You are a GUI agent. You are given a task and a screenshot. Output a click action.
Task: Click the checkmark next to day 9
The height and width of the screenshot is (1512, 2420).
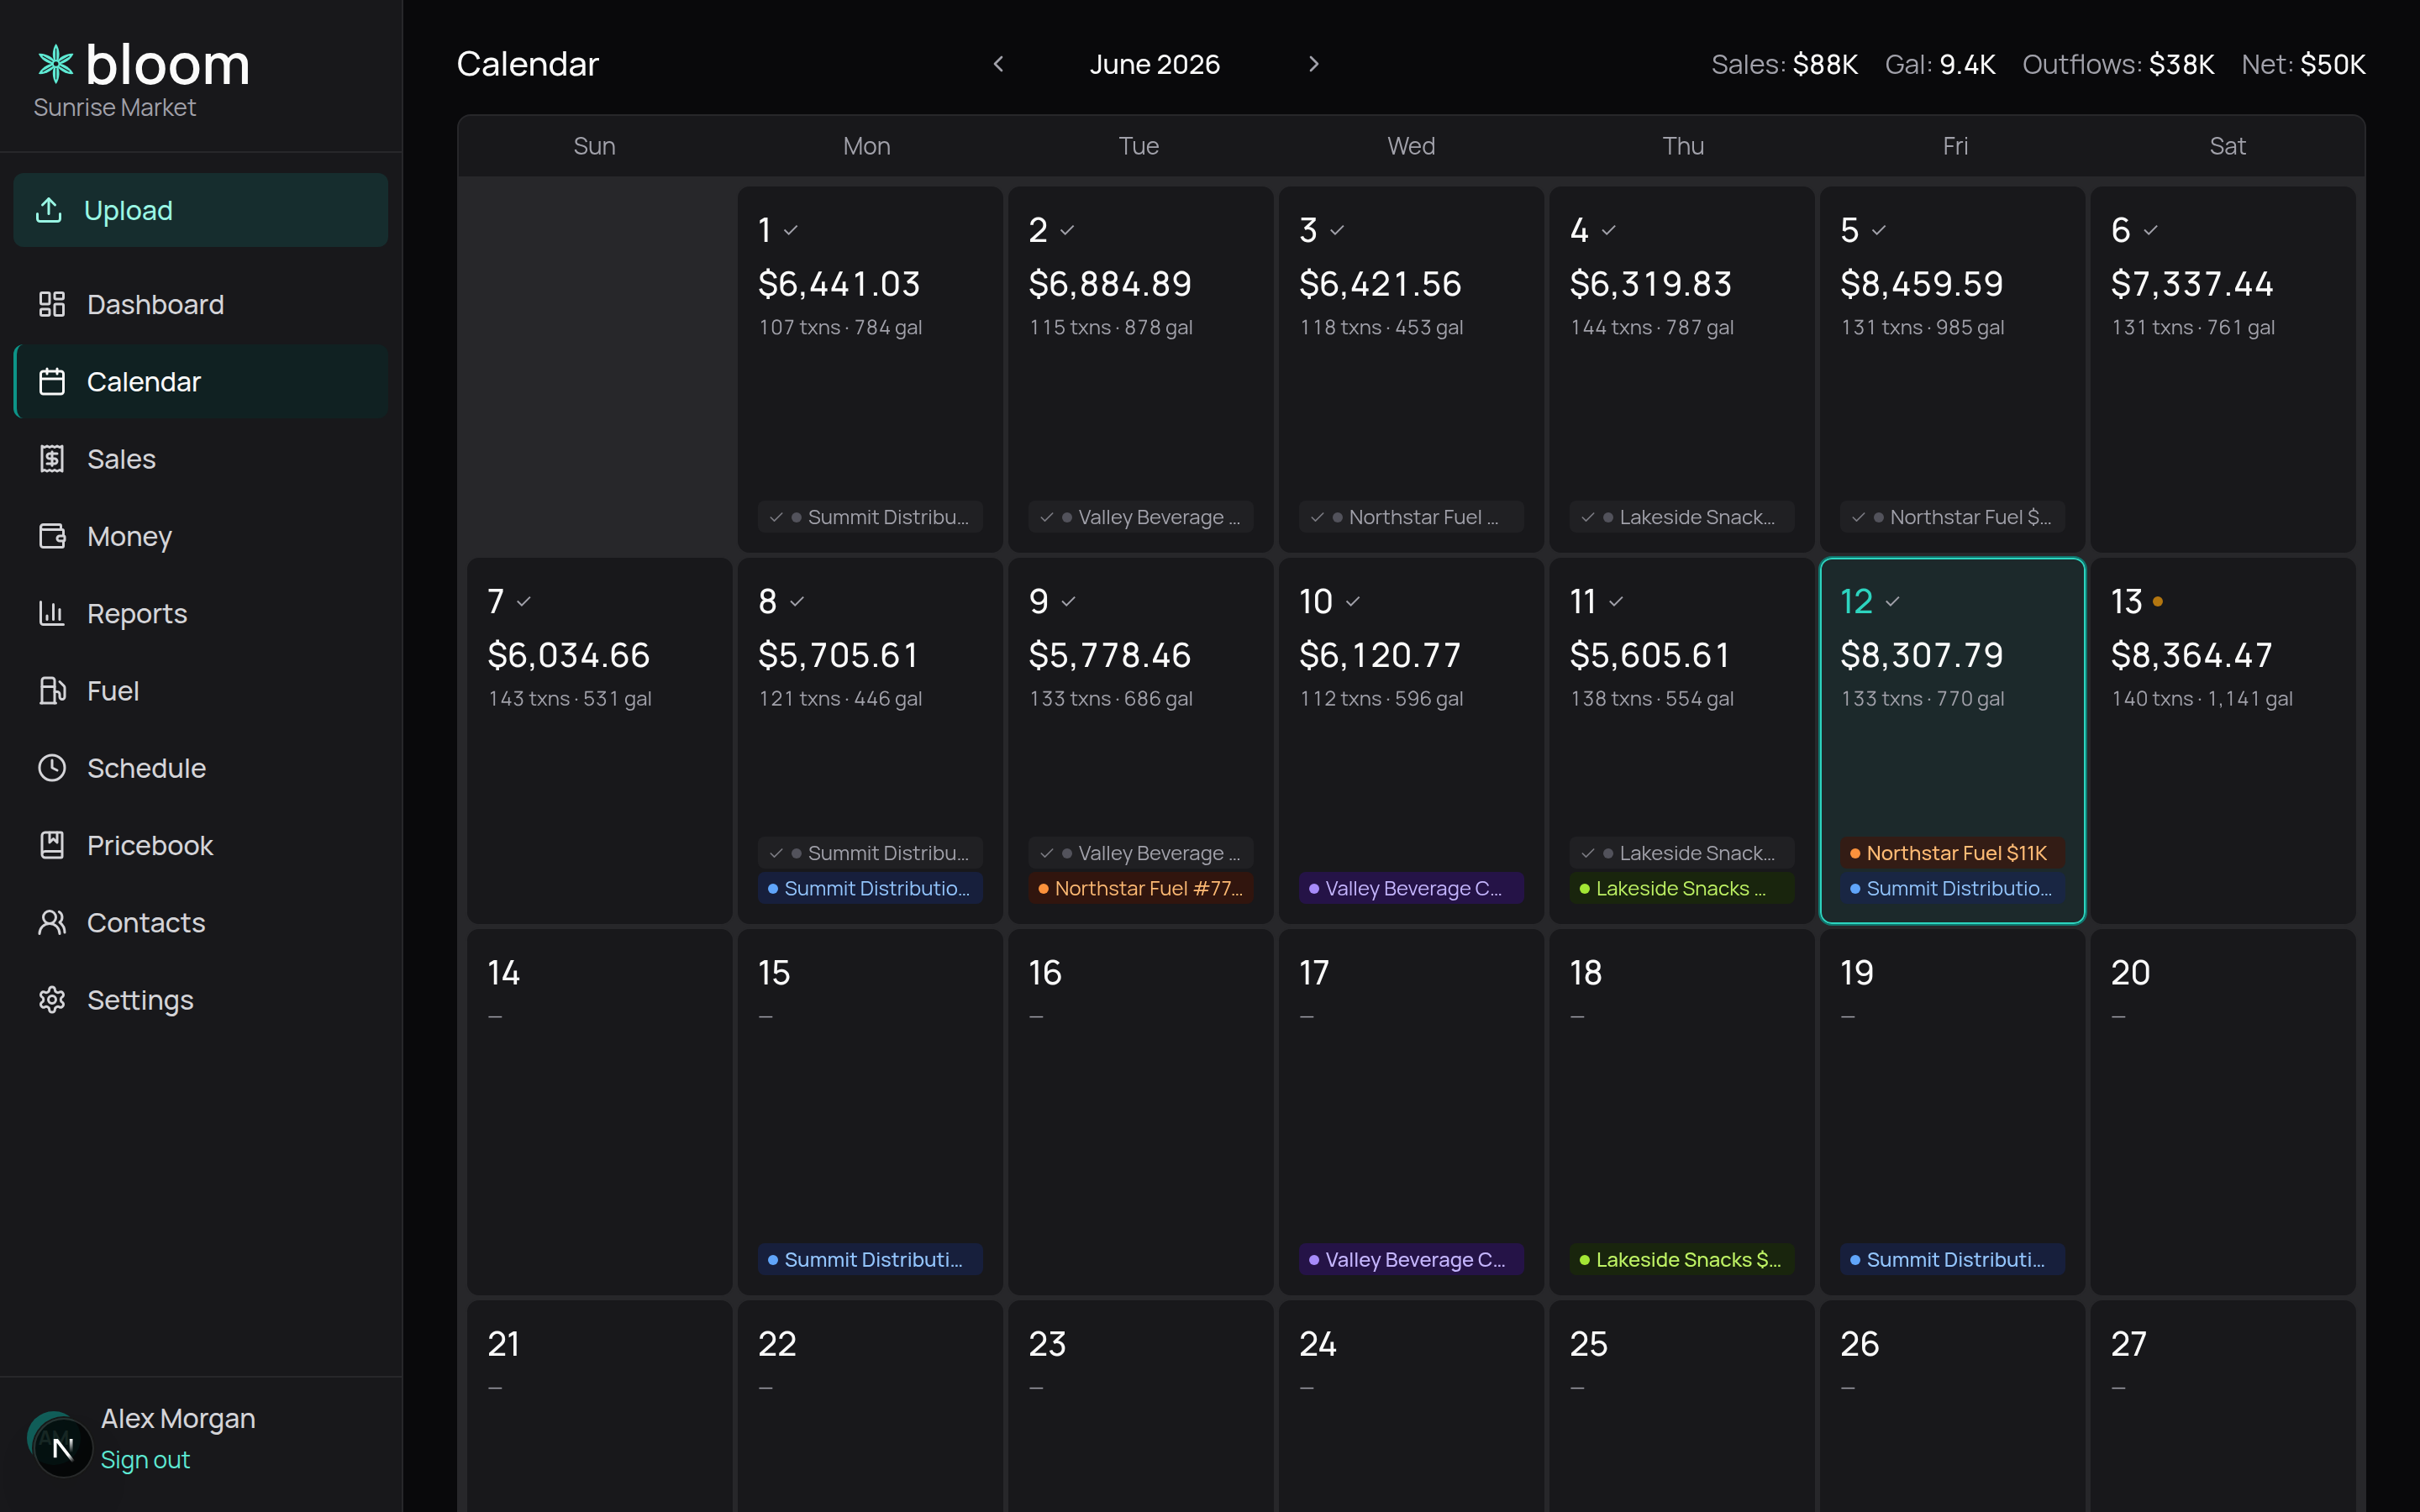(x=1068, y=601)
